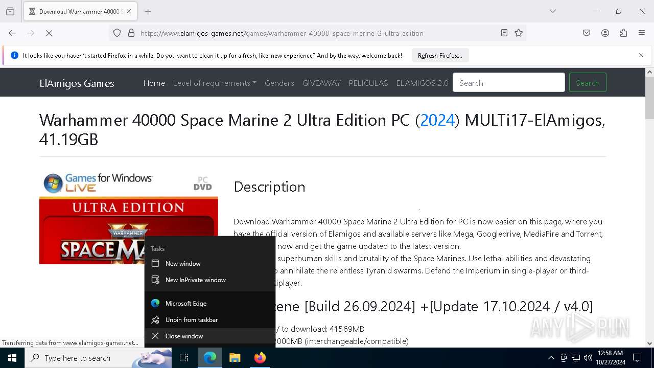
Task: Open Firefox account icon
Action: (605, 33)
